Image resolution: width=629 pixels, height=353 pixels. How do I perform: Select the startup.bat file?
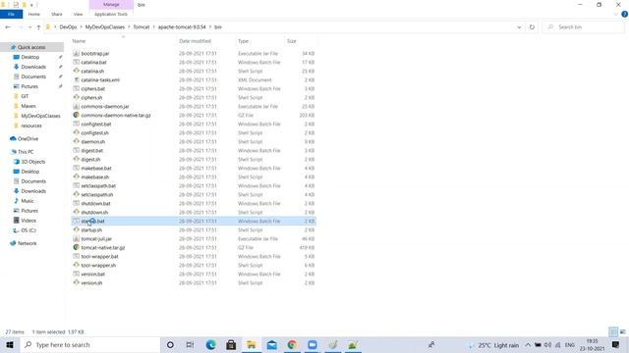click(194, 221)
